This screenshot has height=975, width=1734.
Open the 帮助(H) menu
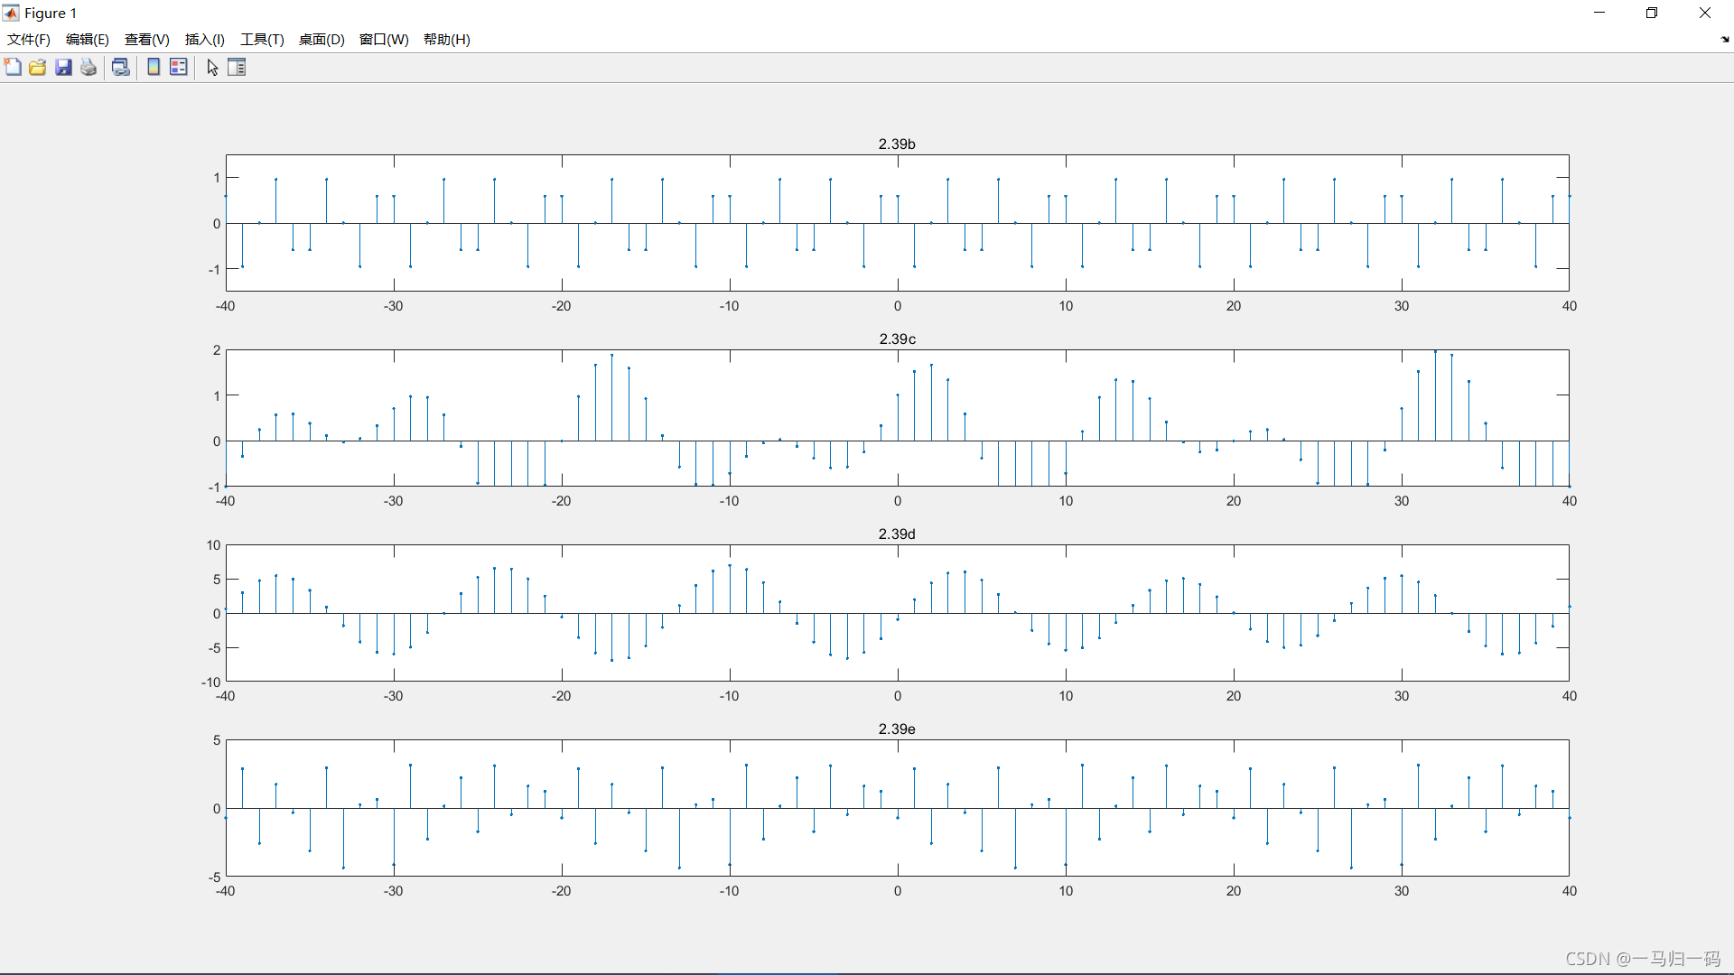(x=447, y=40)
